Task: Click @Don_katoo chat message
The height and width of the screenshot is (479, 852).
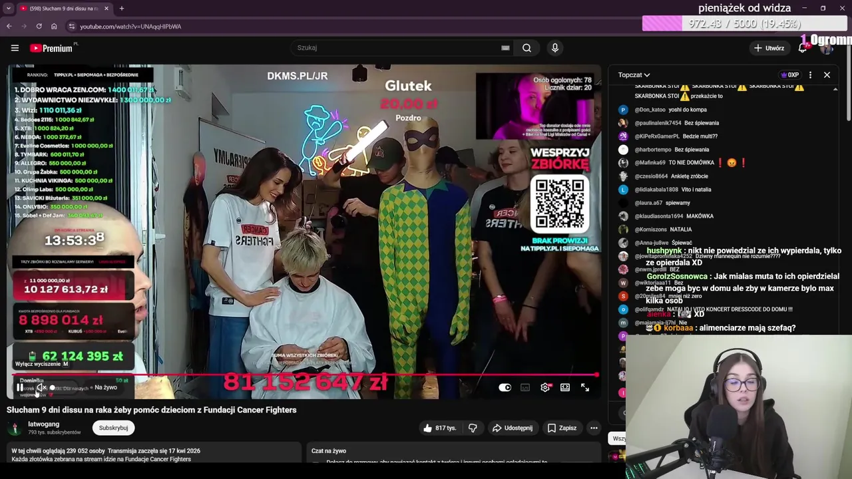Action: pyautogui.click(x=670, y=110)
